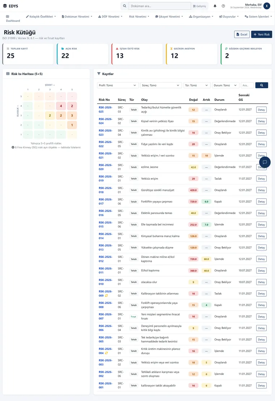Sort by the Risk No column header
Screen dimensions: 275x401
[x=104, y=100]
